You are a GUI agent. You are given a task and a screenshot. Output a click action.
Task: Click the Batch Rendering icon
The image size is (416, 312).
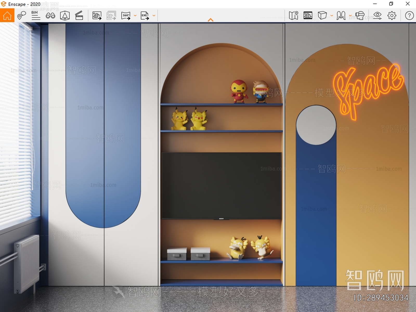point(111,16)
